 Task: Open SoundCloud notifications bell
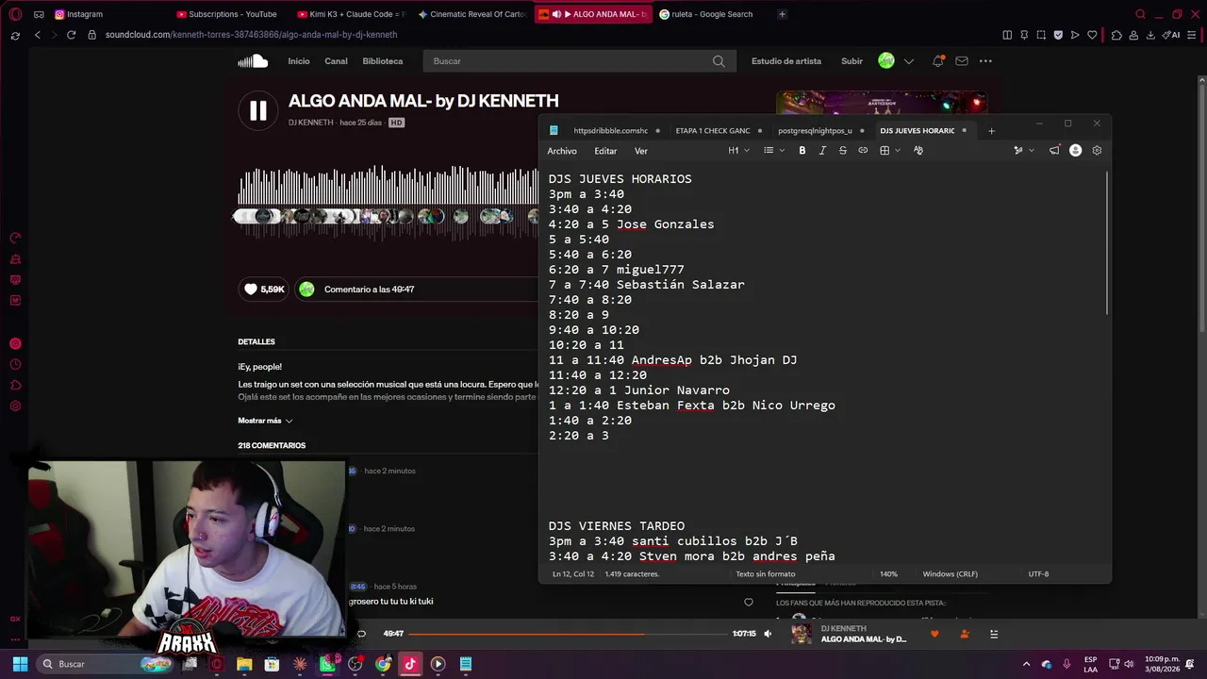coord(938,61)
